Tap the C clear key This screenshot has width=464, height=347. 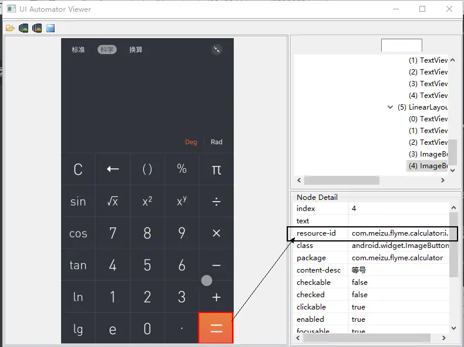coord(78,169)
